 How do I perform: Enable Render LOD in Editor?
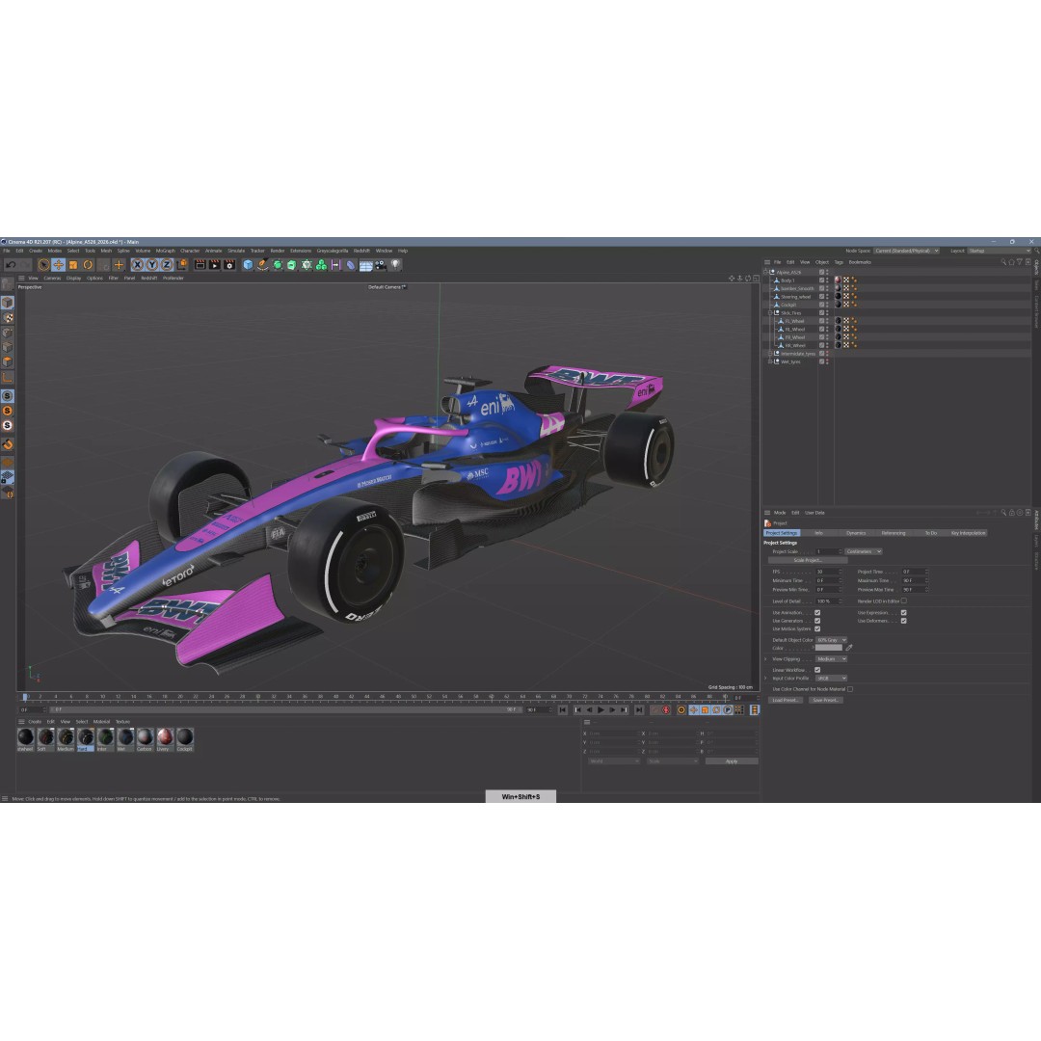coord(903,601)
